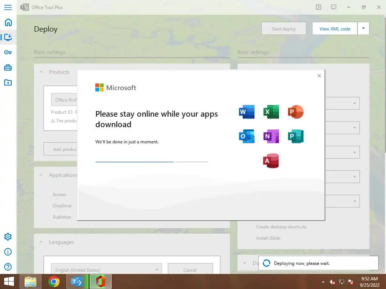
Task: Collapse the Languages section
Action: click(41, 242)
